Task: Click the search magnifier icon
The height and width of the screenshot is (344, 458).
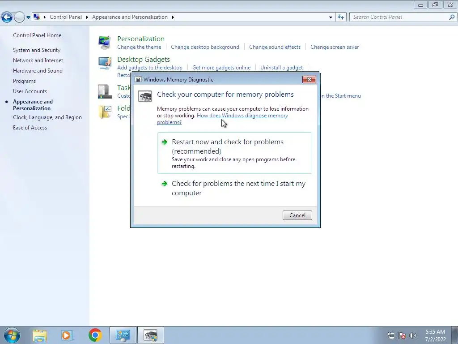Action: point(452,17)
